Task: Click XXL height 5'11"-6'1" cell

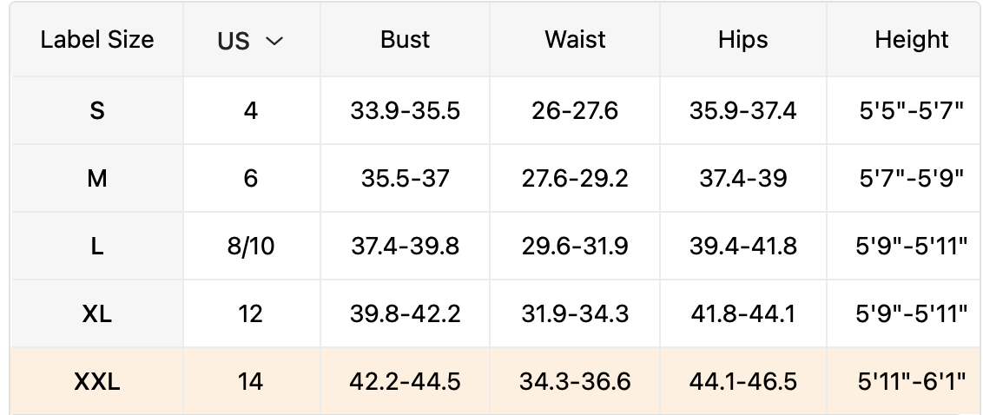Action: point(911,381)
